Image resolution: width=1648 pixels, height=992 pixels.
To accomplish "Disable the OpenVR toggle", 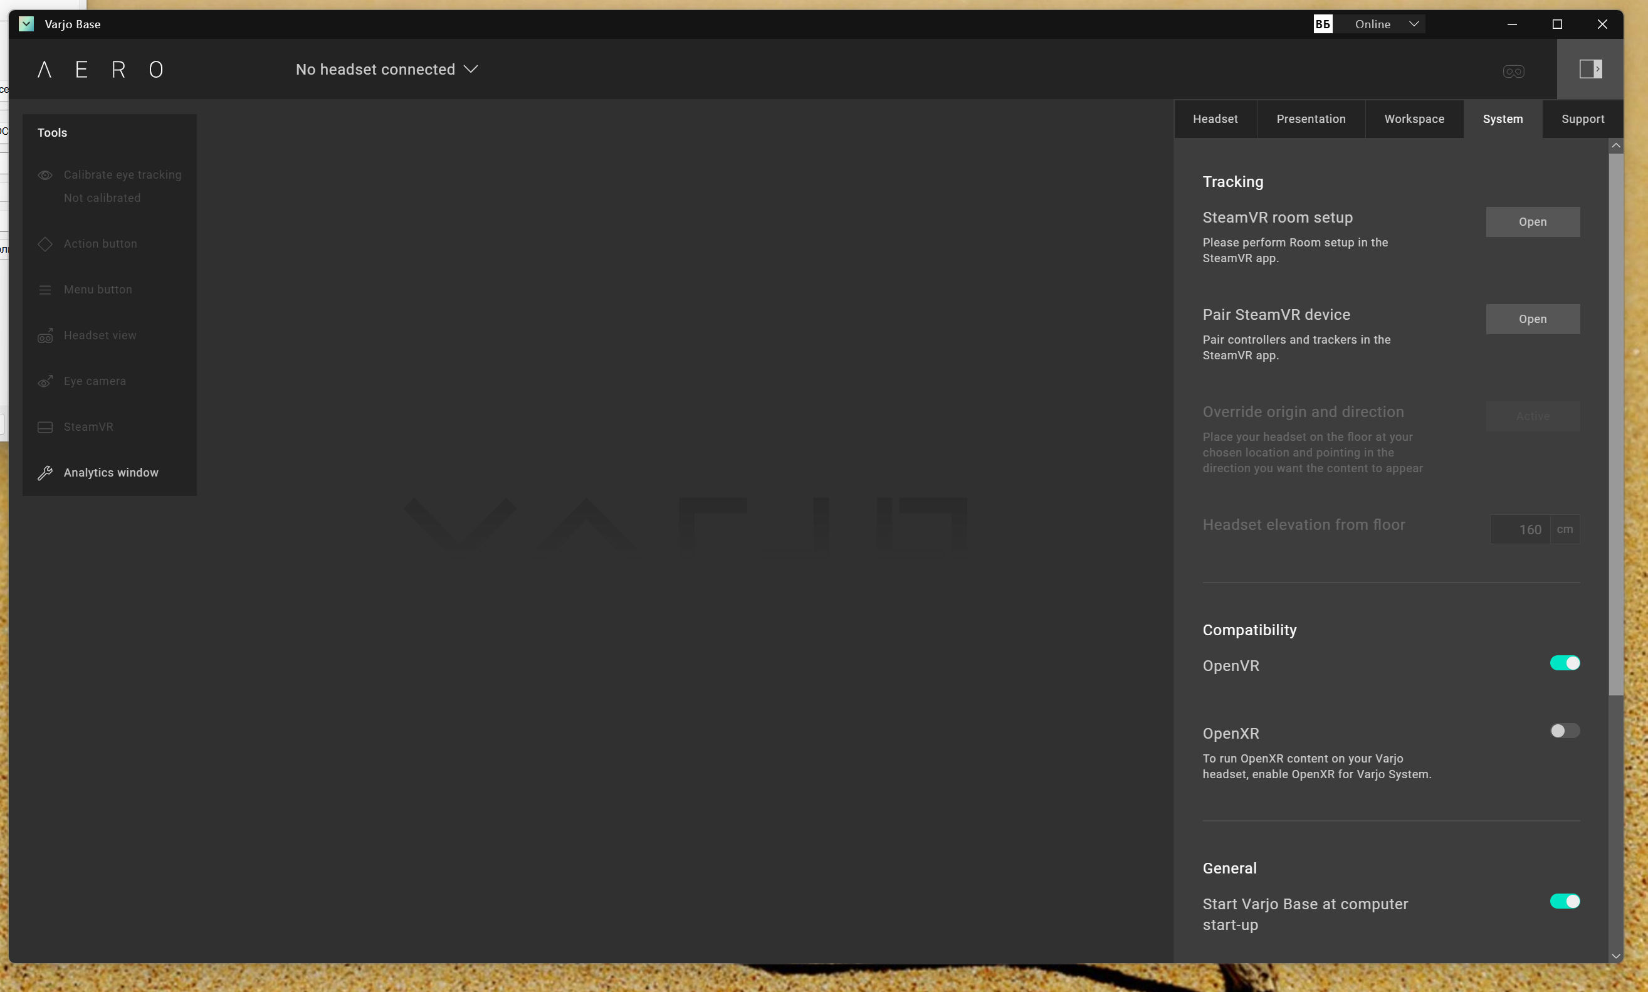I will tap(1565, 663).
